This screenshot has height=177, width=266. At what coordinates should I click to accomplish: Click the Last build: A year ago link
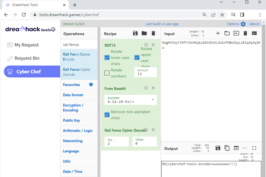pos(162,24)
